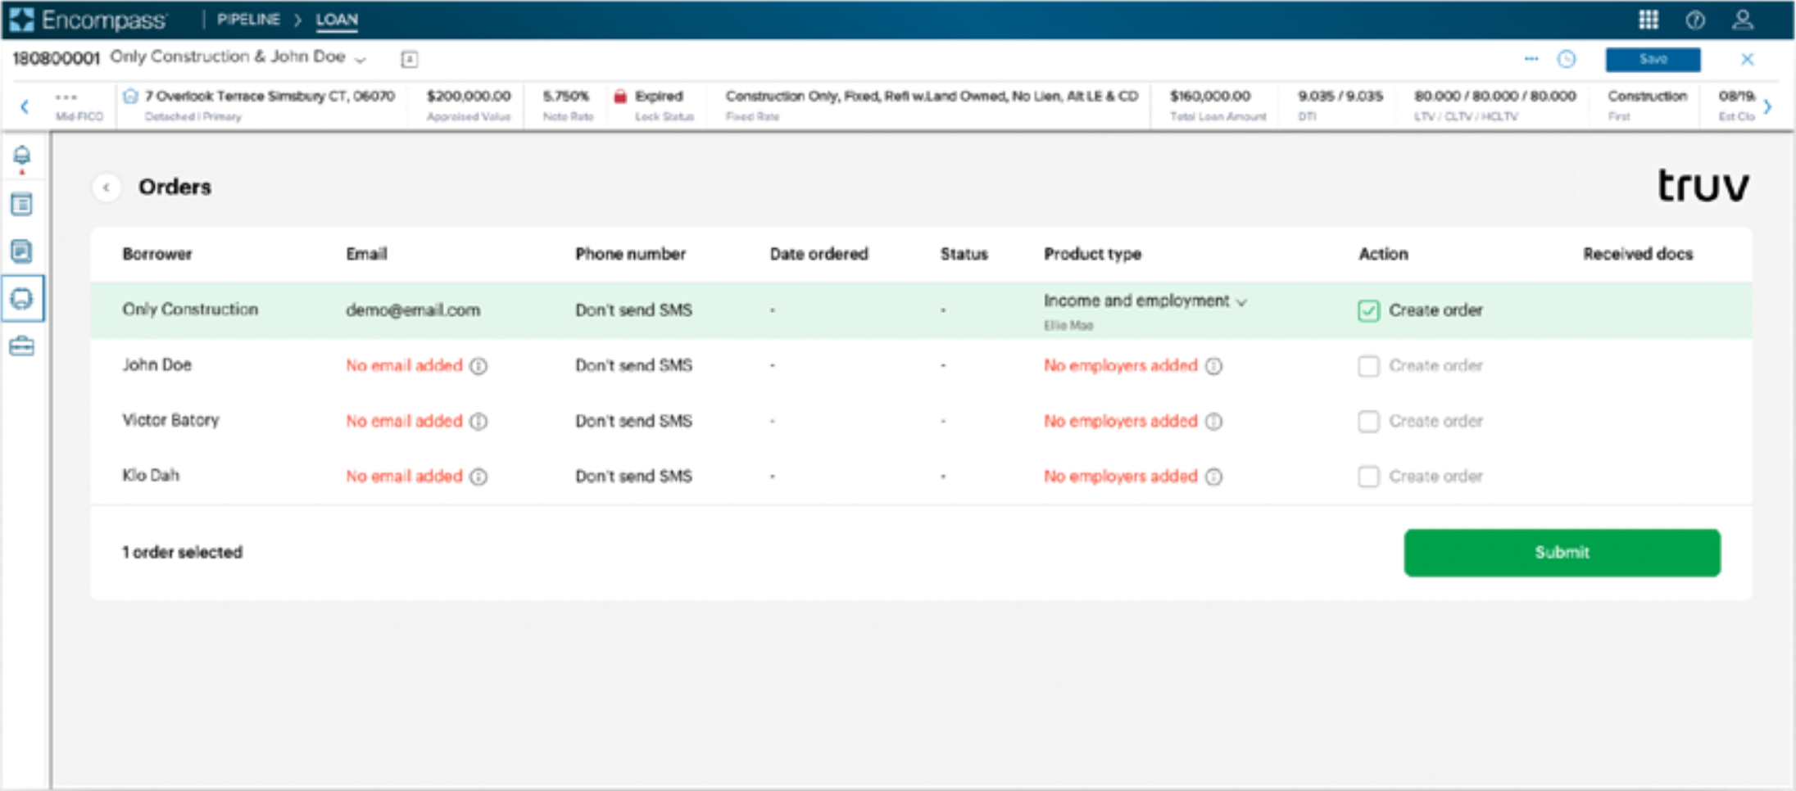Click the demo@email.com email cell
The image size is (1796, 791).
[413, 310]
